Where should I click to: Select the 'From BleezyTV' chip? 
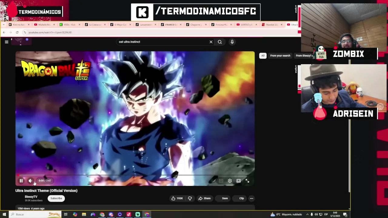pos(303,56)
